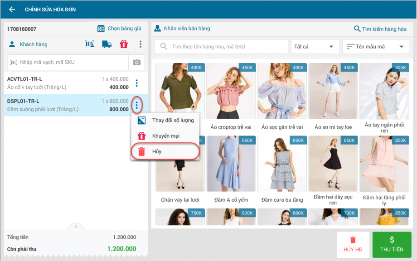The image size is (417, 261).
Task: Expand the totals panel chevron
Action: point(76,227)
